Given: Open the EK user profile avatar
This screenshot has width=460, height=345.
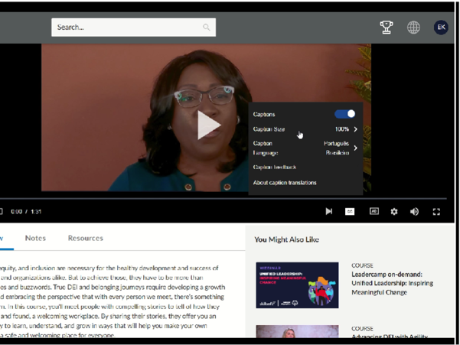Looking at the screenshot, I should click(441, 28).
